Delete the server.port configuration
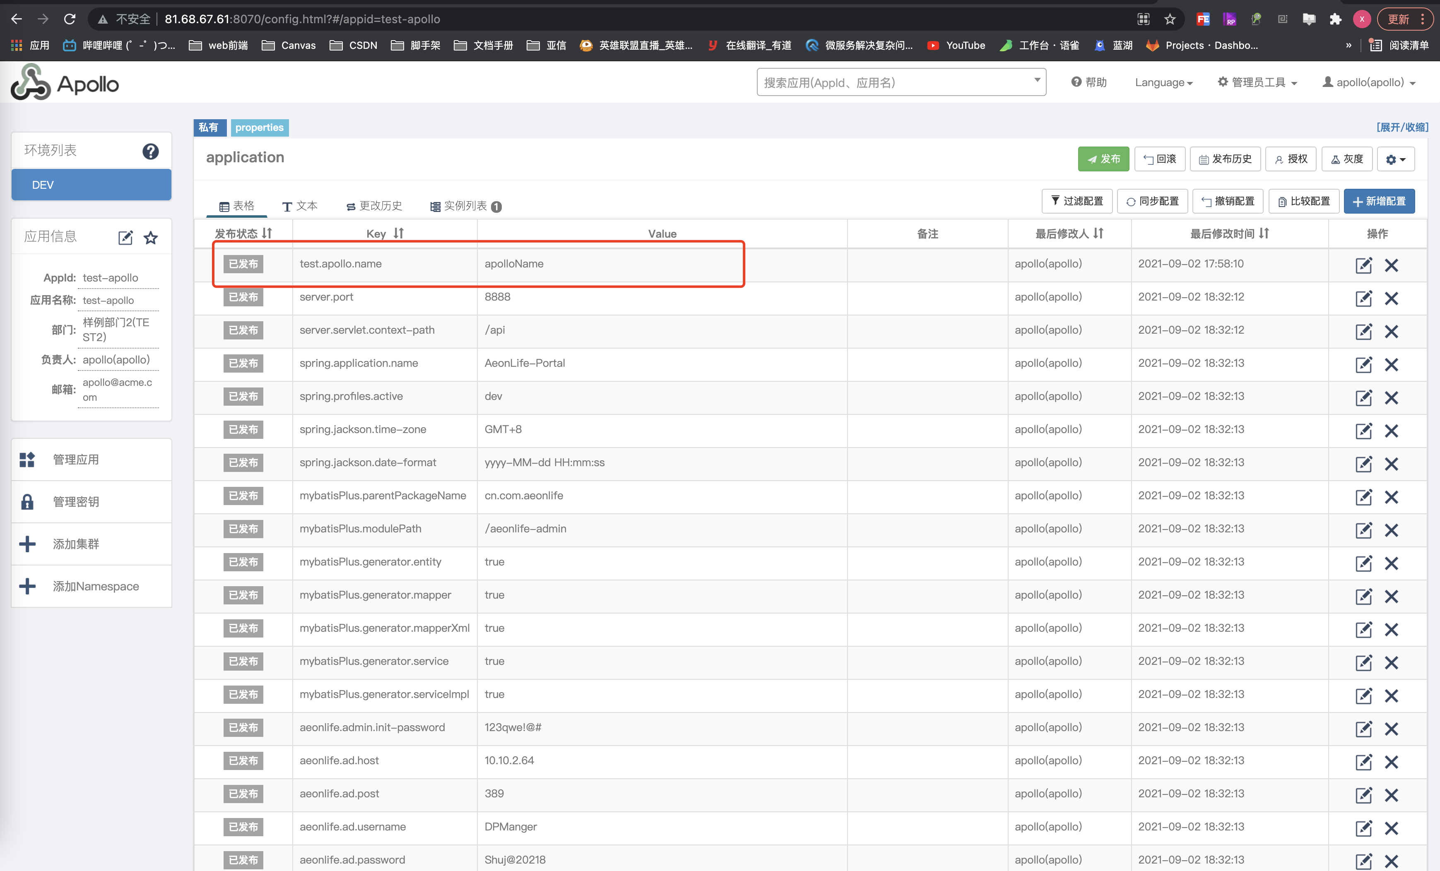Viewport: 1440px width, 871px height. pyautogui.click(x=1391, y=298)
